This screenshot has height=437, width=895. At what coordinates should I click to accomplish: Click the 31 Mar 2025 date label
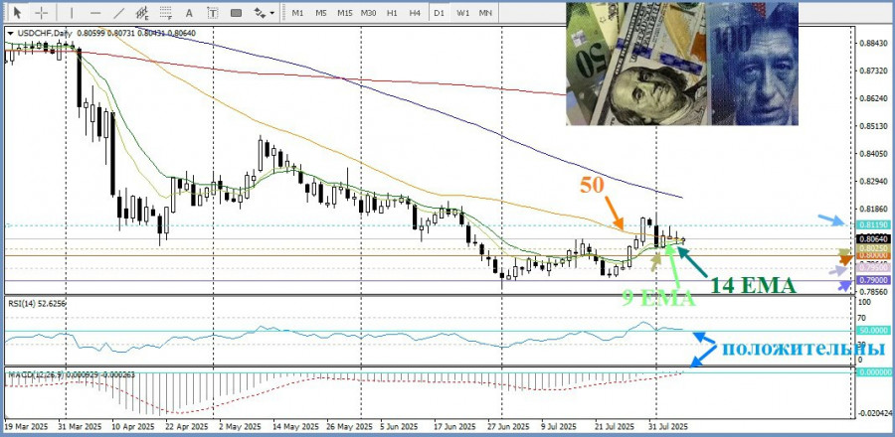(x=80, y=426)
